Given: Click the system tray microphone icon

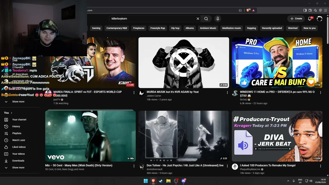Looking at the screenshot, I should [x=294, y=181].
